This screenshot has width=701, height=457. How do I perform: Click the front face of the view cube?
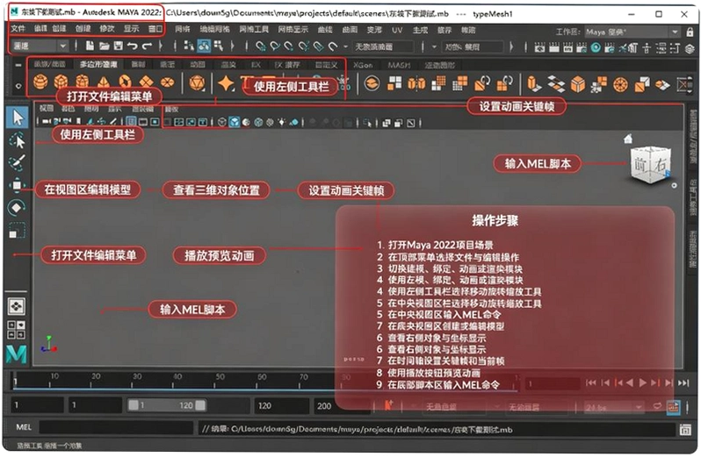coord(640,165)
